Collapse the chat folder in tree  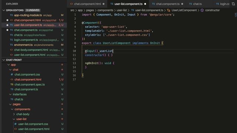tap(10, 70)
